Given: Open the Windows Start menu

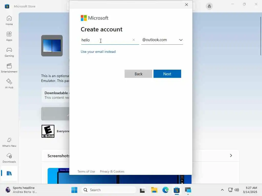Looking at the screenshot, I should tap(74, 190).
